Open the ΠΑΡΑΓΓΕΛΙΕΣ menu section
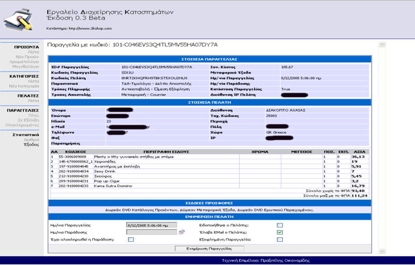415x265 pixels. tap(23, 110)
